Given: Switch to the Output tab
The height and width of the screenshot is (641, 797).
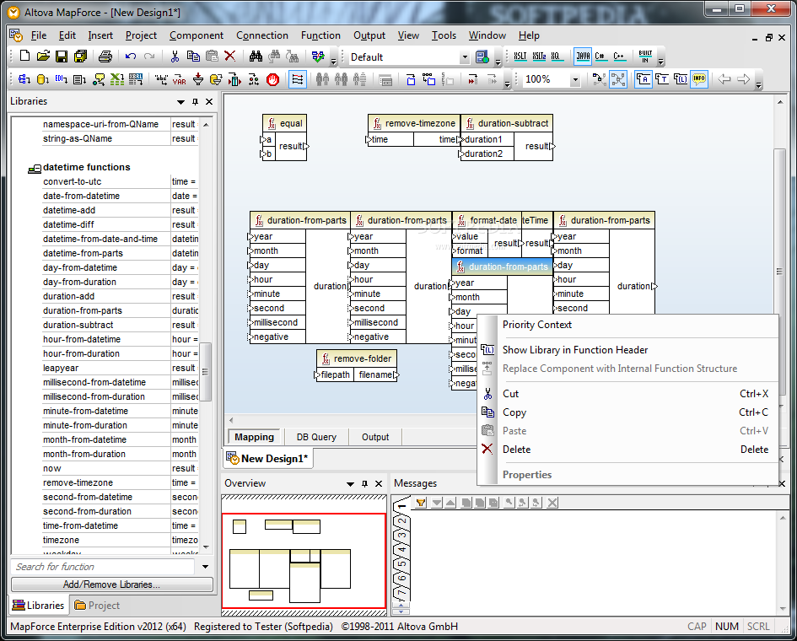Looking at the screenshot, I should (375, 437).
